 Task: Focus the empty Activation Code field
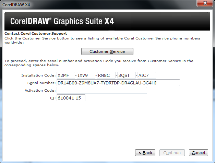[102, 90]
